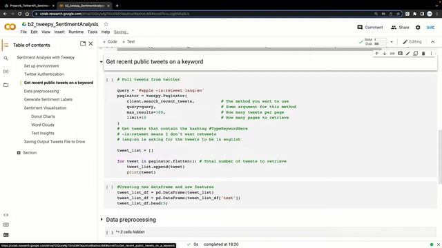Viewport: 442px width, 248px height.
Task: Open the find and replace search icon
Action: pyautogui.click(x=6, y=58)
